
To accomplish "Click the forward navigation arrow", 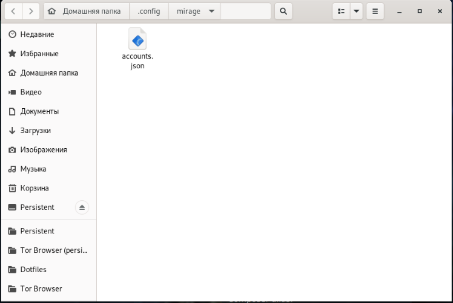I will coord(31,11).
